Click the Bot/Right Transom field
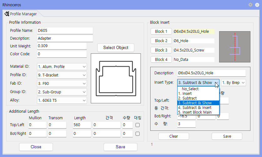This screenshot has height=157, width=262. (x=57, y=134)
